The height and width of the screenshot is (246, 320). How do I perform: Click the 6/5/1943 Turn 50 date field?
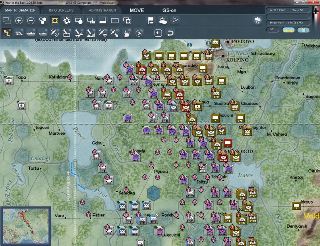click(x=288, y=10)
